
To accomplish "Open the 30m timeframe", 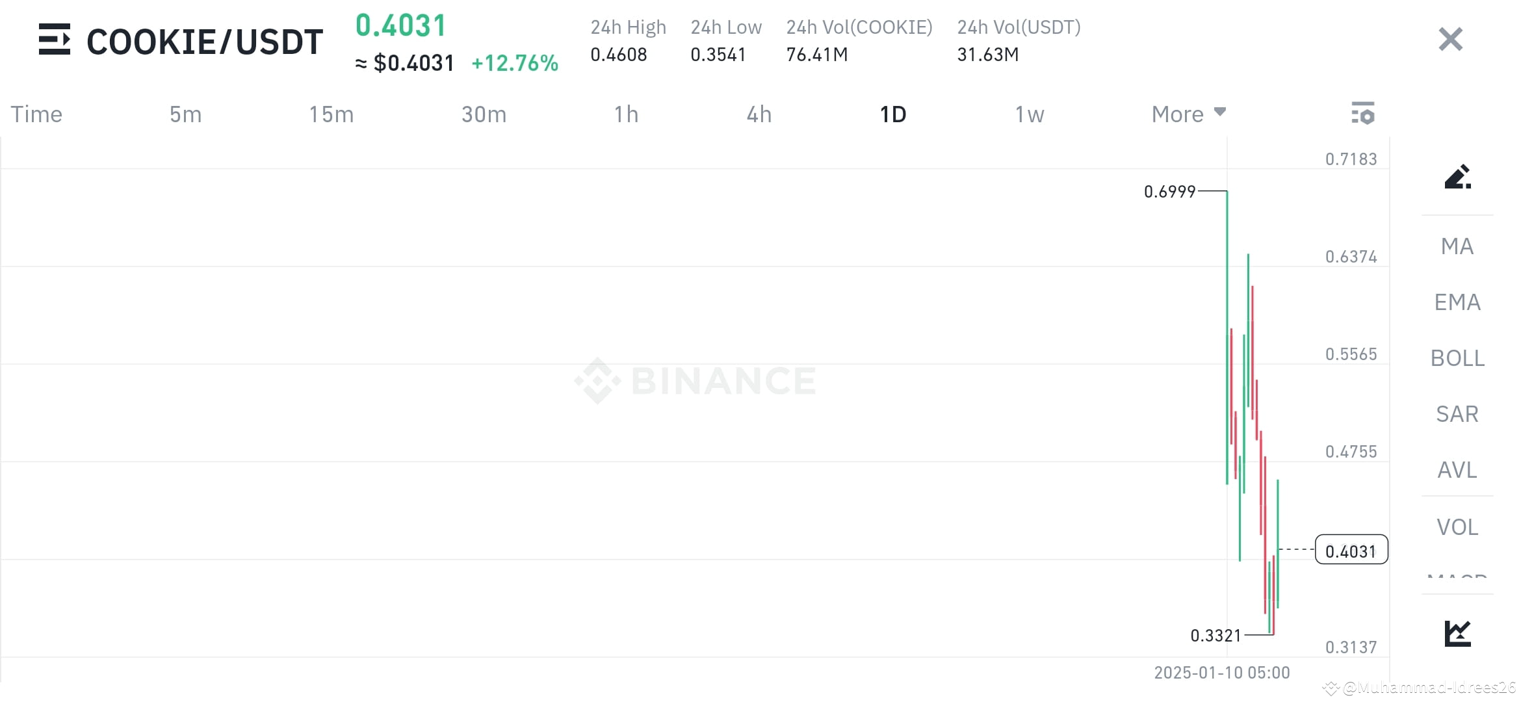I will [482, 114].
